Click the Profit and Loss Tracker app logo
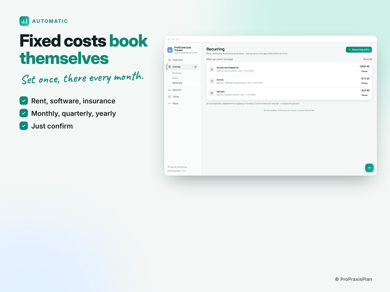Screen dimensions: 390x292 point(170,50)
